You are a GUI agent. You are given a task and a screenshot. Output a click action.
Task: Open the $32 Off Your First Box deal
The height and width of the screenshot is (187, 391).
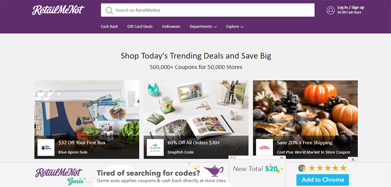[x=82, y=143]
